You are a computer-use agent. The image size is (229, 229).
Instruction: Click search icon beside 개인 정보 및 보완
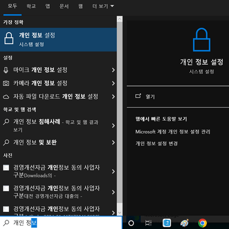coord(6,143)
